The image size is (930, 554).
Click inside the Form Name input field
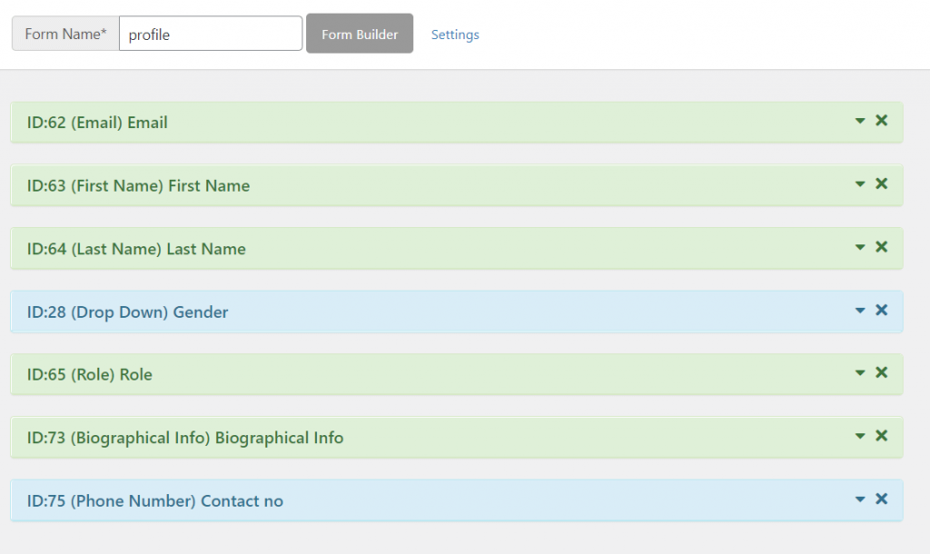[x=209, y=33]
